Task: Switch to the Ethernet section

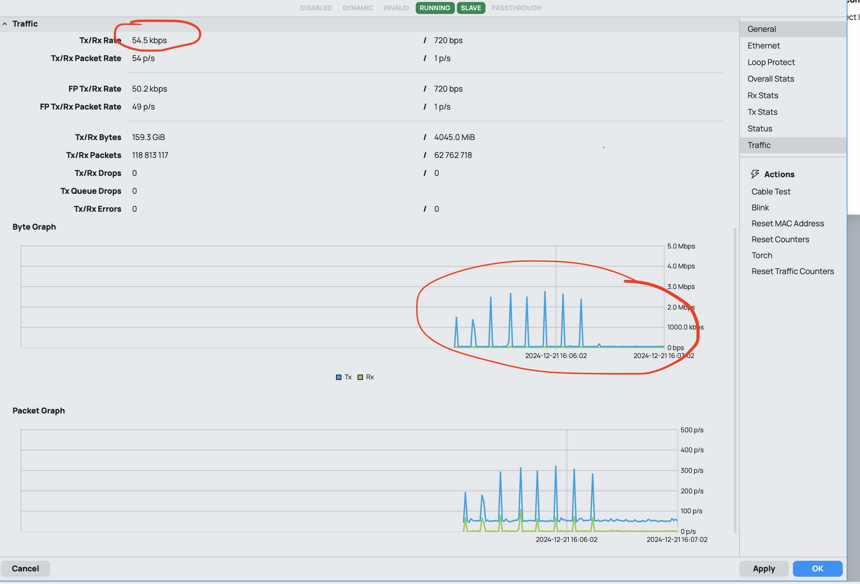Action: [x=763, y=45]
